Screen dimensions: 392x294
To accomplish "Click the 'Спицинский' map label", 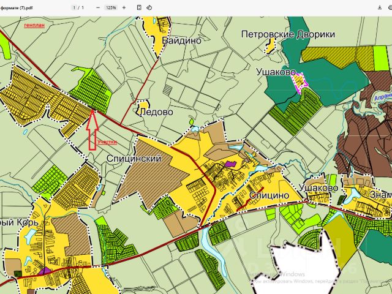I will pos(134,159).
